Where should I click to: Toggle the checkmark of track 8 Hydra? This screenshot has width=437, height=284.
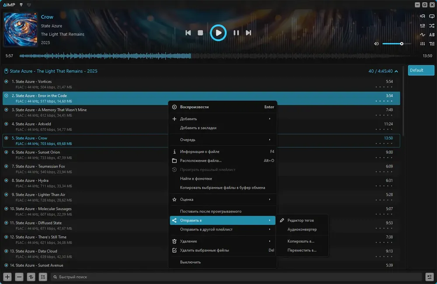click(6, 180)
